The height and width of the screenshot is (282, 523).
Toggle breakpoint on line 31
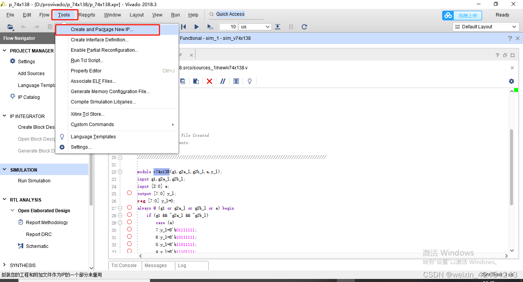click(x=129, y=236)
